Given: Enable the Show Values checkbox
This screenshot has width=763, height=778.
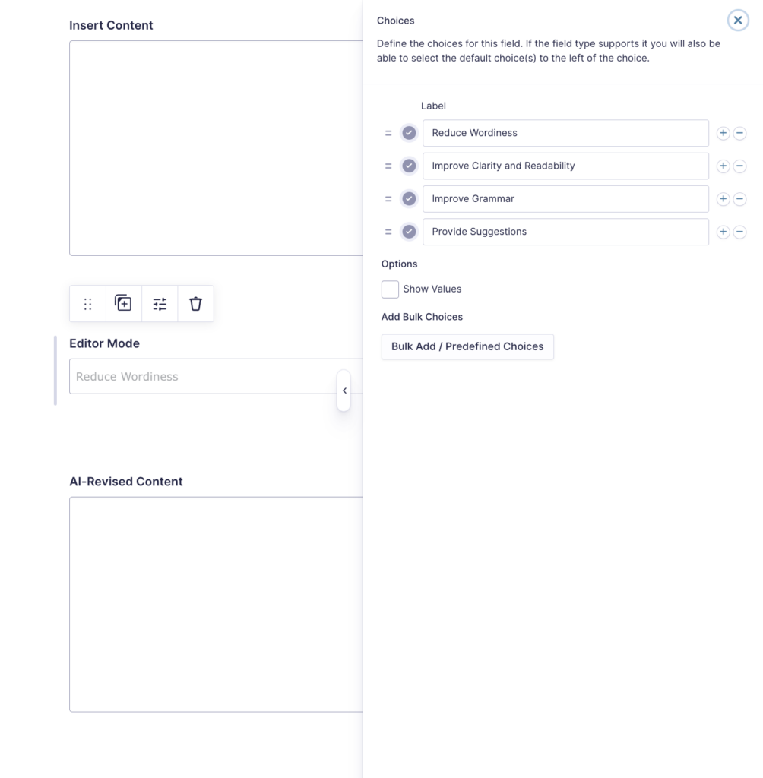Looking at the screenshot, I should click(x=390, y=289).
